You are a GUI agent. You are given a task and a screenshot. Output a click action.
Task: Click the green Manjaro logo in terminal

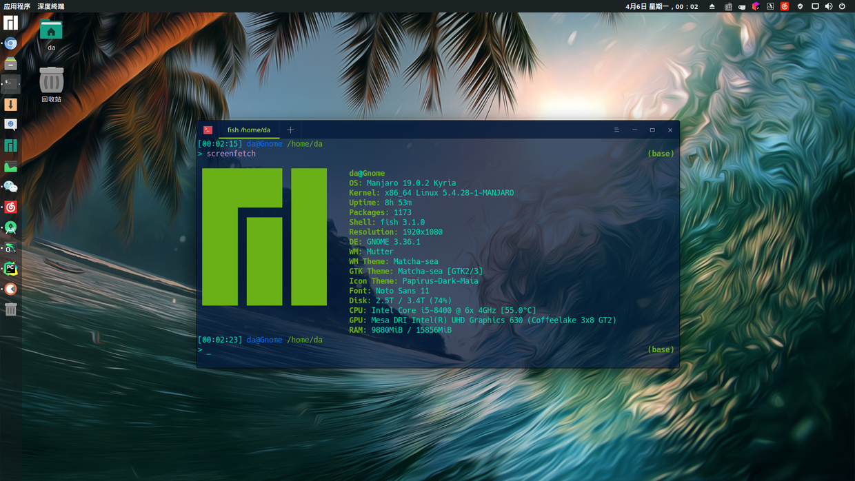point(264,236)
